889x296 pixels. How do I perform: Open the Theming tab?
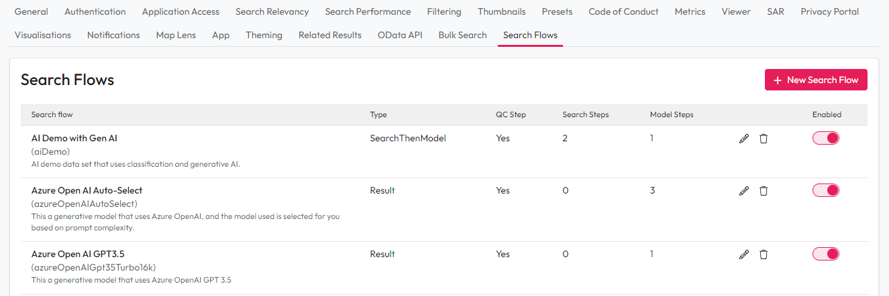pos(264,35)
